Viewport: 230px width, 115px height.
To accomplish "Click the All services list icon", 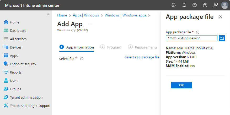I will (x=6, y=39).
